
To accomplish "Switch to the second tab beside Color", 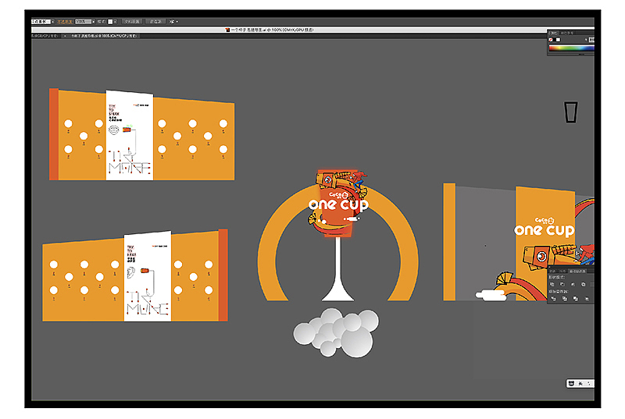I will coord(567,33).
